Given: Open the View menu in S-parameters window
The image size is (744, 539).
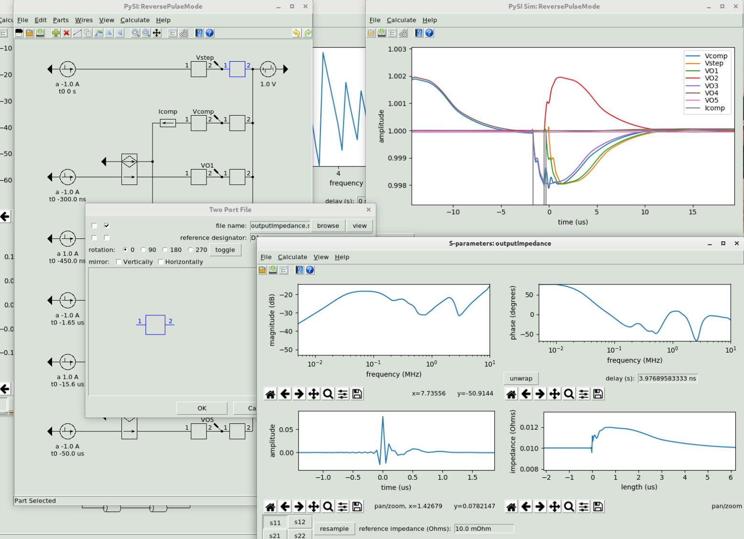Looking at the screenshot, I should click(x=321, y=257).
